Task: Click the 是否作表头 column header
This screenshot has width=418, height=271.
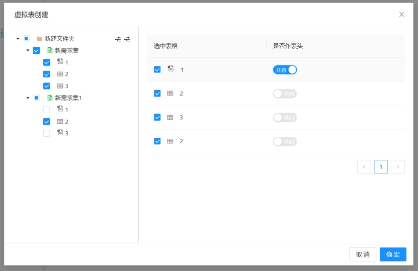Action: click(288, 46)
